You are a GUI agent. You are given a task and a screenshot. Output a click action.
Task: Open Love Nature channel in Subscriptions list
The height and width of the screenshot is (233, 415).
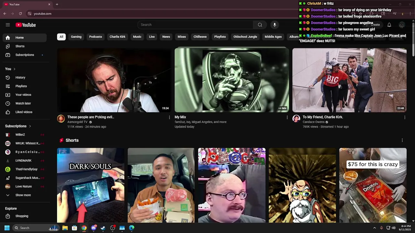click(25, 186)
